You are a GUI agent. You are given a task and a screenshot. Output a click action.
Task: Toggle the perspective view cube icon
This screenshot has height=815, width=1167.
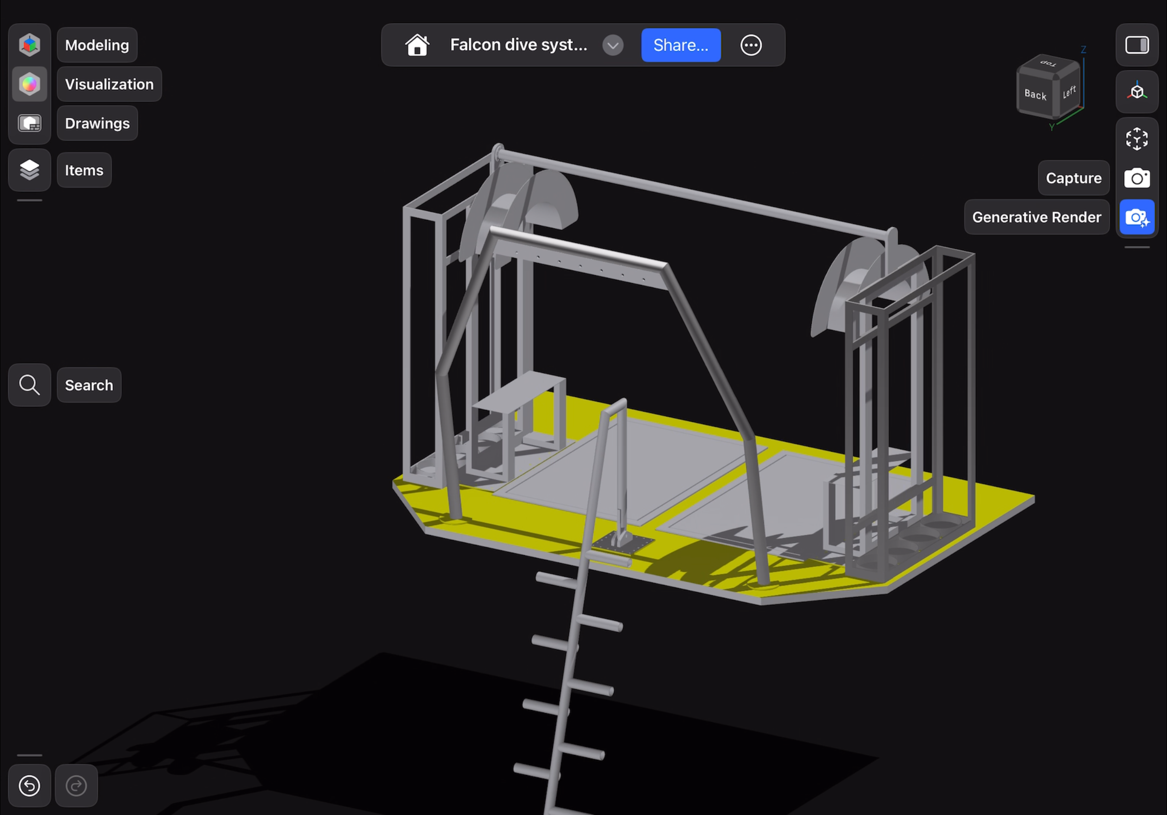[1137, 92]
